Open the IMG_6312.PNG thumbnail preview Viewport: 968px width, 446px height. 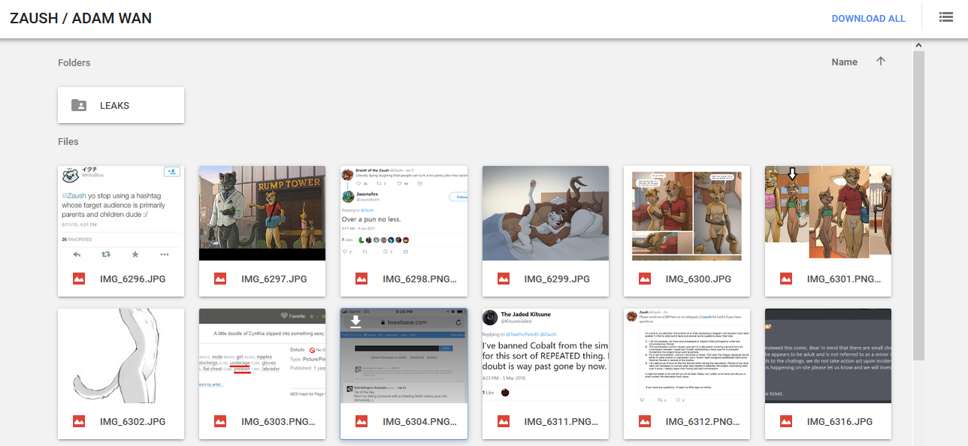686,356
